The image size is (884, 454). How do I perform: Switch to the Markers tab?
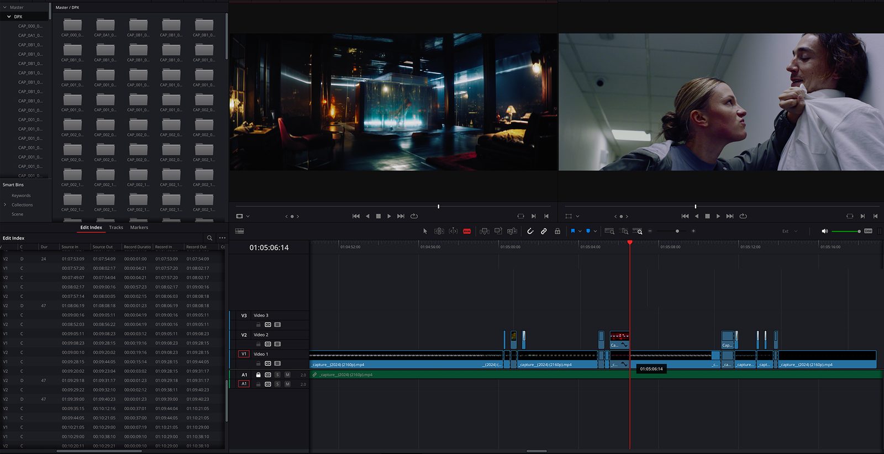click(x=139, y=228)
